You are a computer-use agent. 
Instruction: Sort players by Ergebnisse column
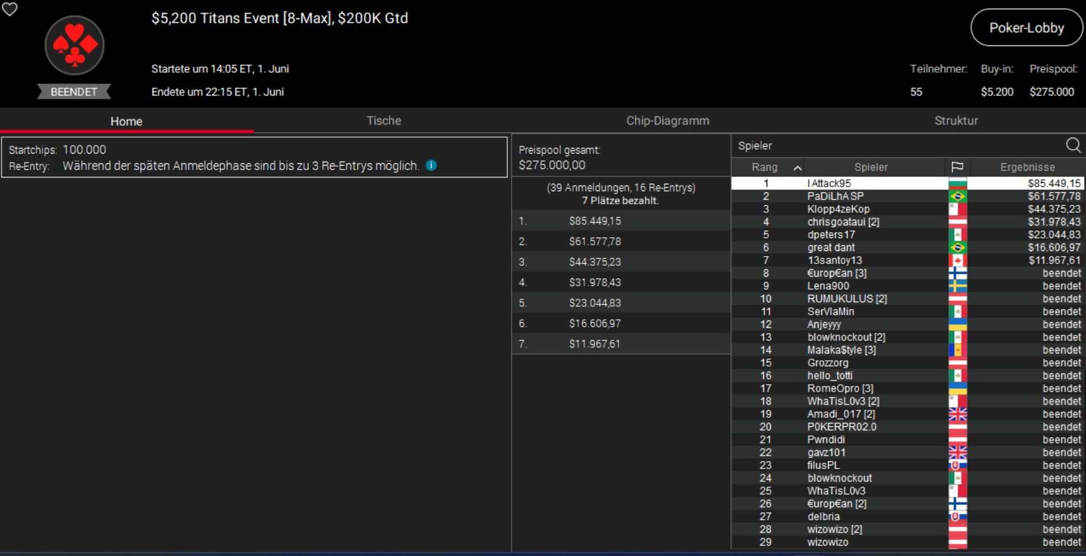tap(1027, 167)
